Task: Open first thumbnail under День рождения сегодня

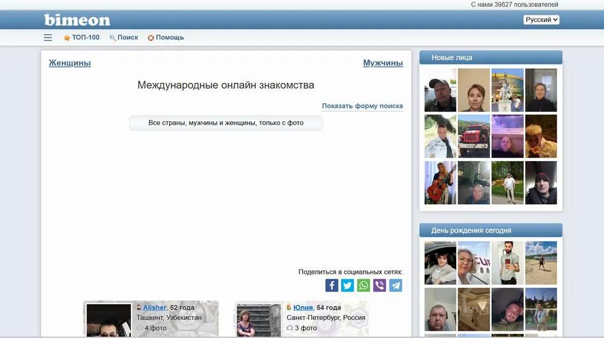Action: (440, 263)
